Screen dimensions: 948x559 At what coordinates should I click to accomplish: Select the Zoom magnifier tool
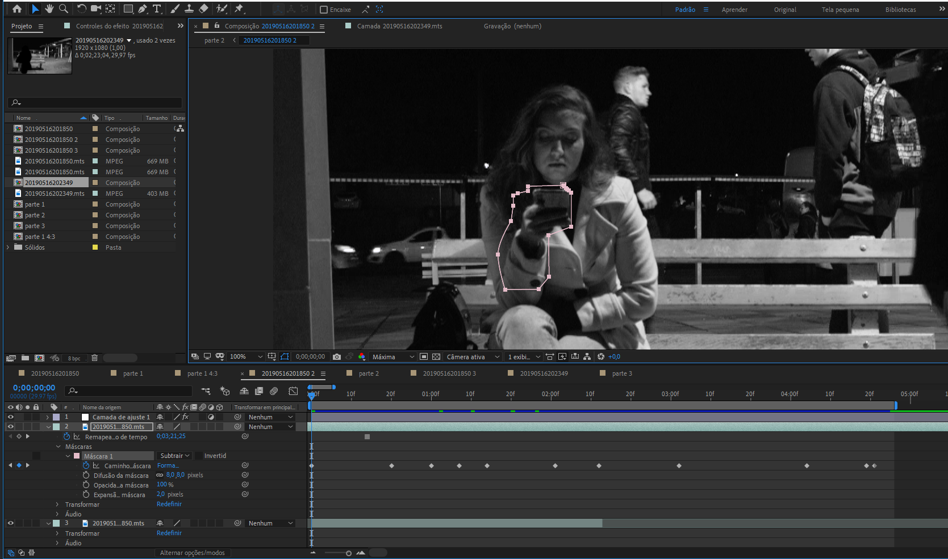64,9
